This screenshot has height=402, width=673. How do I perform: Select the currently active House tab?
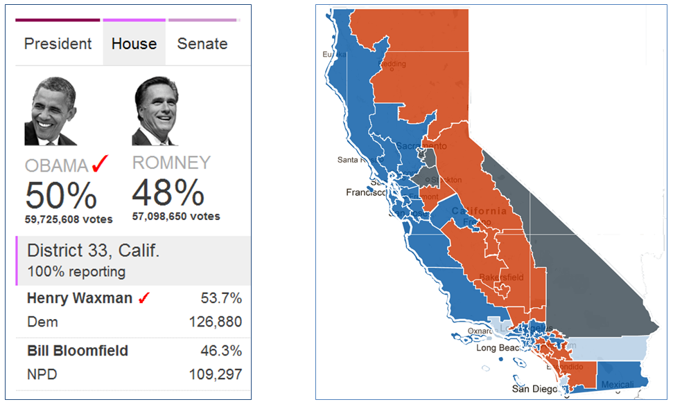click(x=133, y=43)
